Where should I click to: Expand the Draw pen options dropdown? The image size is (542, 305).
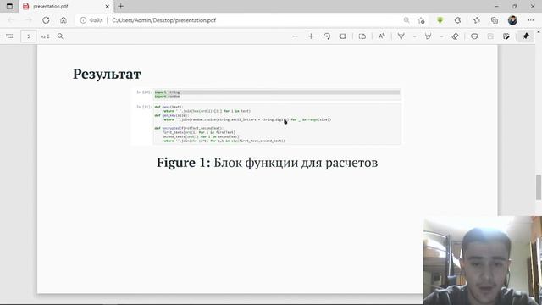(414, 36)
